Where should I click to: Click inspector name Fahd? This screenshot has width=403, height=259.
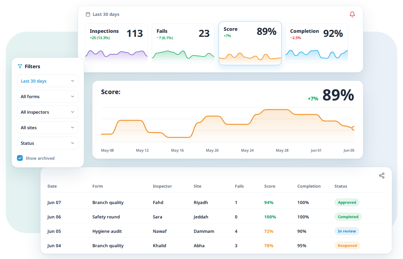[x=158, y=203]
